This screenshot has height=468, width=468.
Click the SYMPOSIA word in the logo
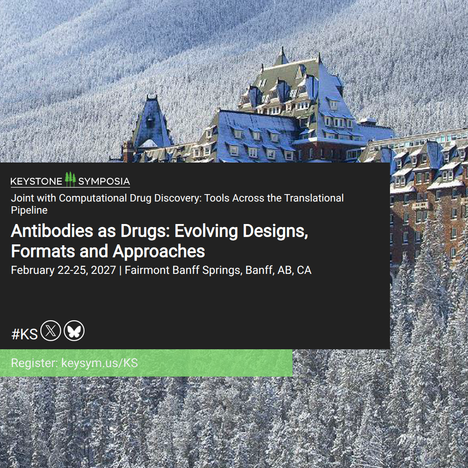[x=104, y=181]
